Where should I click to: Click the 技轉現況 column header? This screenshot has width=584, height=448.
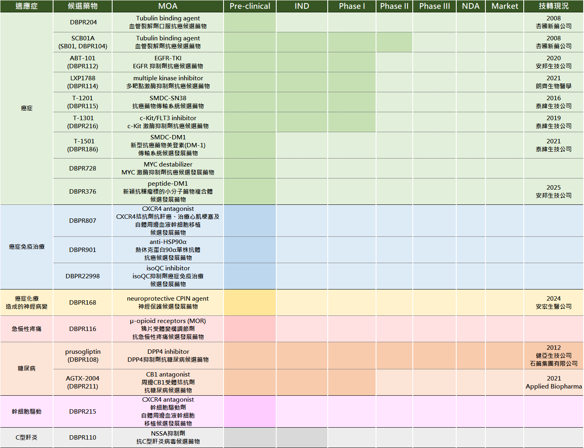click(x=553, y=6)
